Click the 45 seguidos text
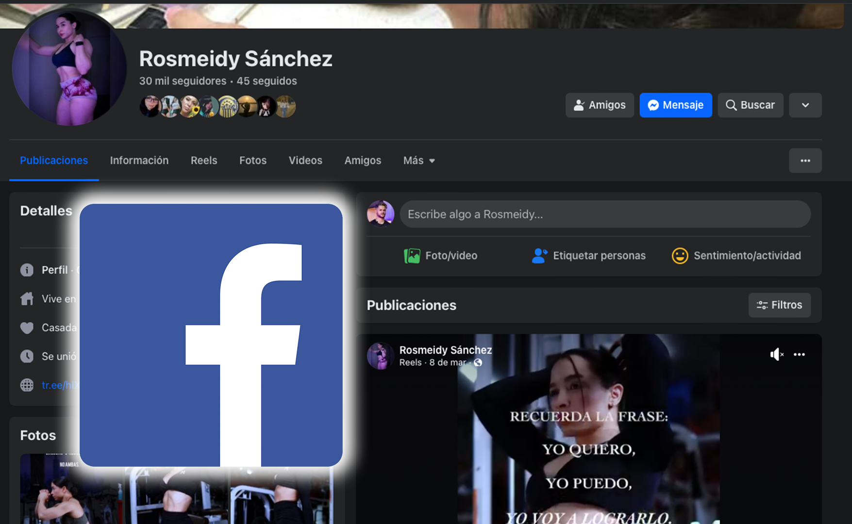Screen dimensions: 852x524 267,81
